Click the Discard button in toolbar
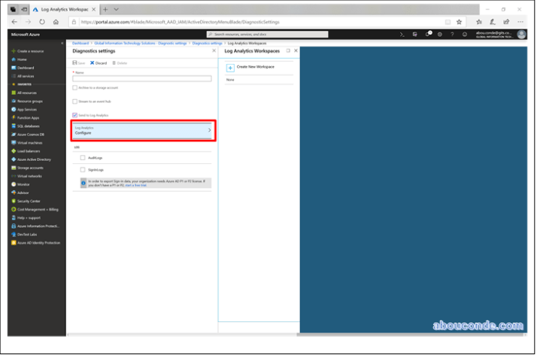This screenshot has width=537, height=355. 99,63
